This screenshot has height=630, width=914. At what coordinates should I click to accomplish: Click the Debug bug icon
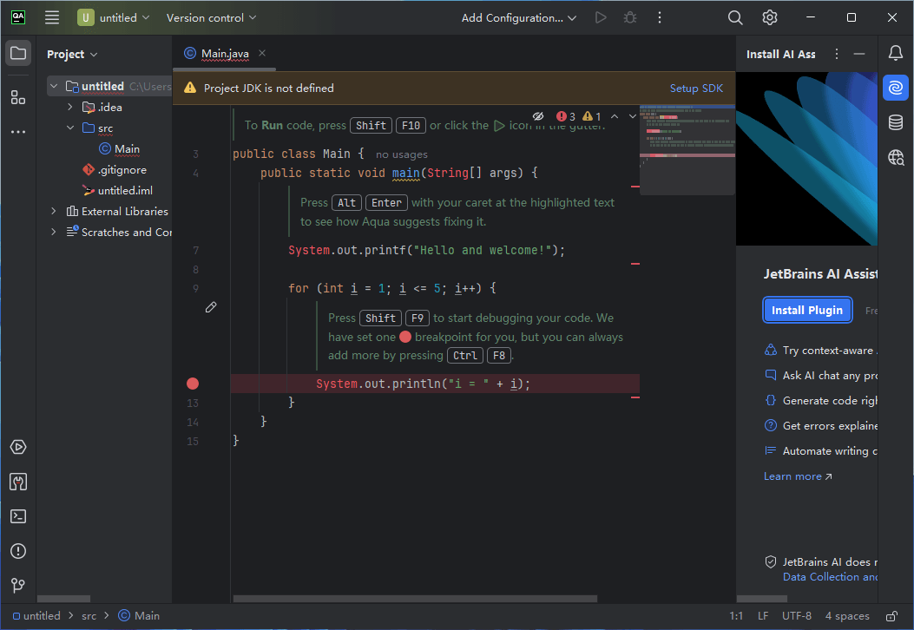click(630, 17)
